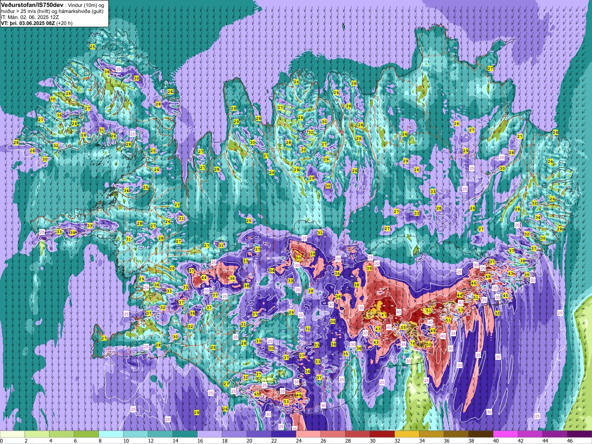Pick the darkest purple legend swatch after 46
The height and width of the screenshot is (444, 592).
coord(579,434)
